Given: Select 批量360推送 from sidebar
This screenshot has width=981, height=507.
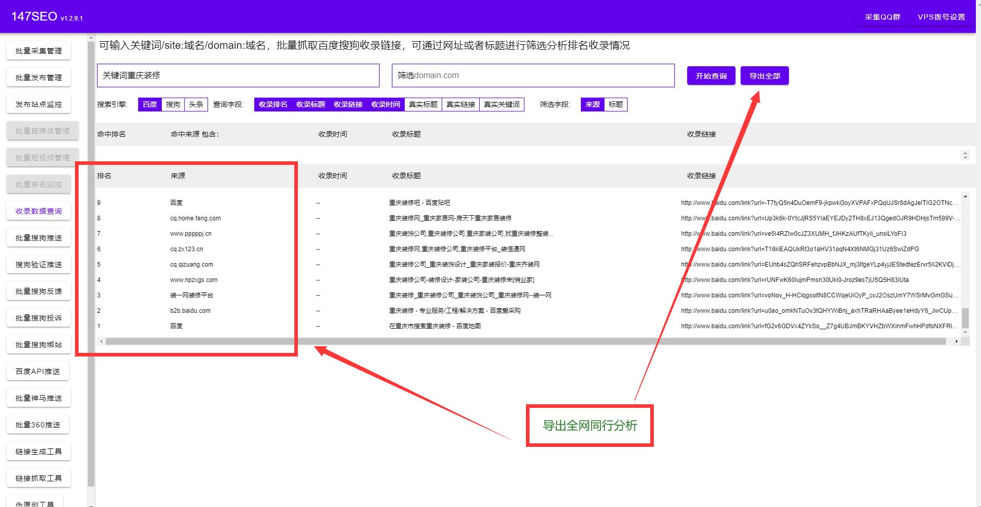Looking at the screenshot, I should 39,424.
